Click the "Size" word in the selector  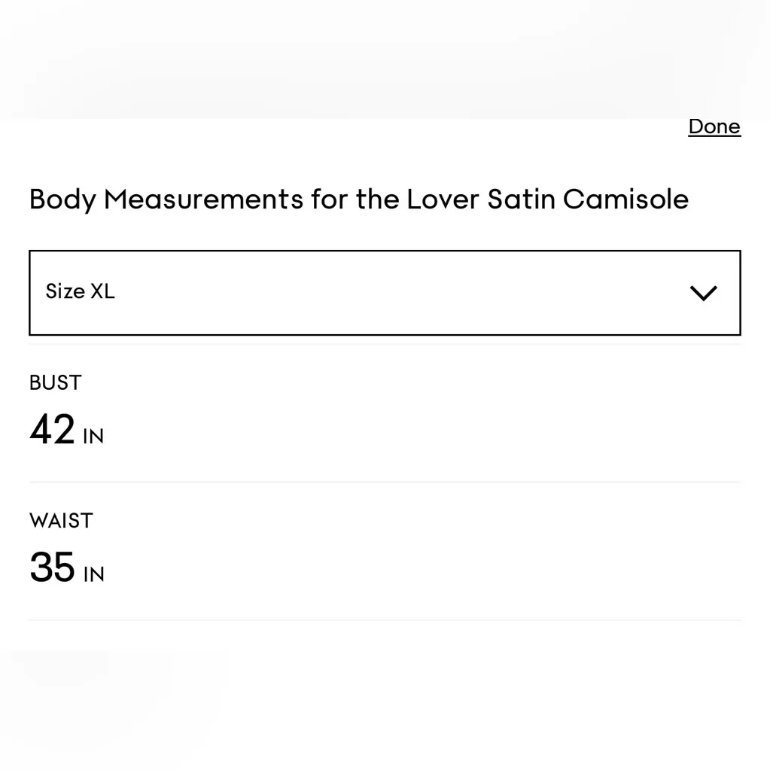pyautogui.click(x=65, y=291)
